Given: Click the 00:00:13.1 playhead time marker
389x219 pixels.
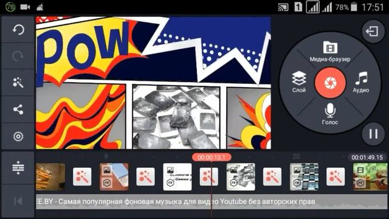Looking at the screenshot, I should [x=212, y=157].
